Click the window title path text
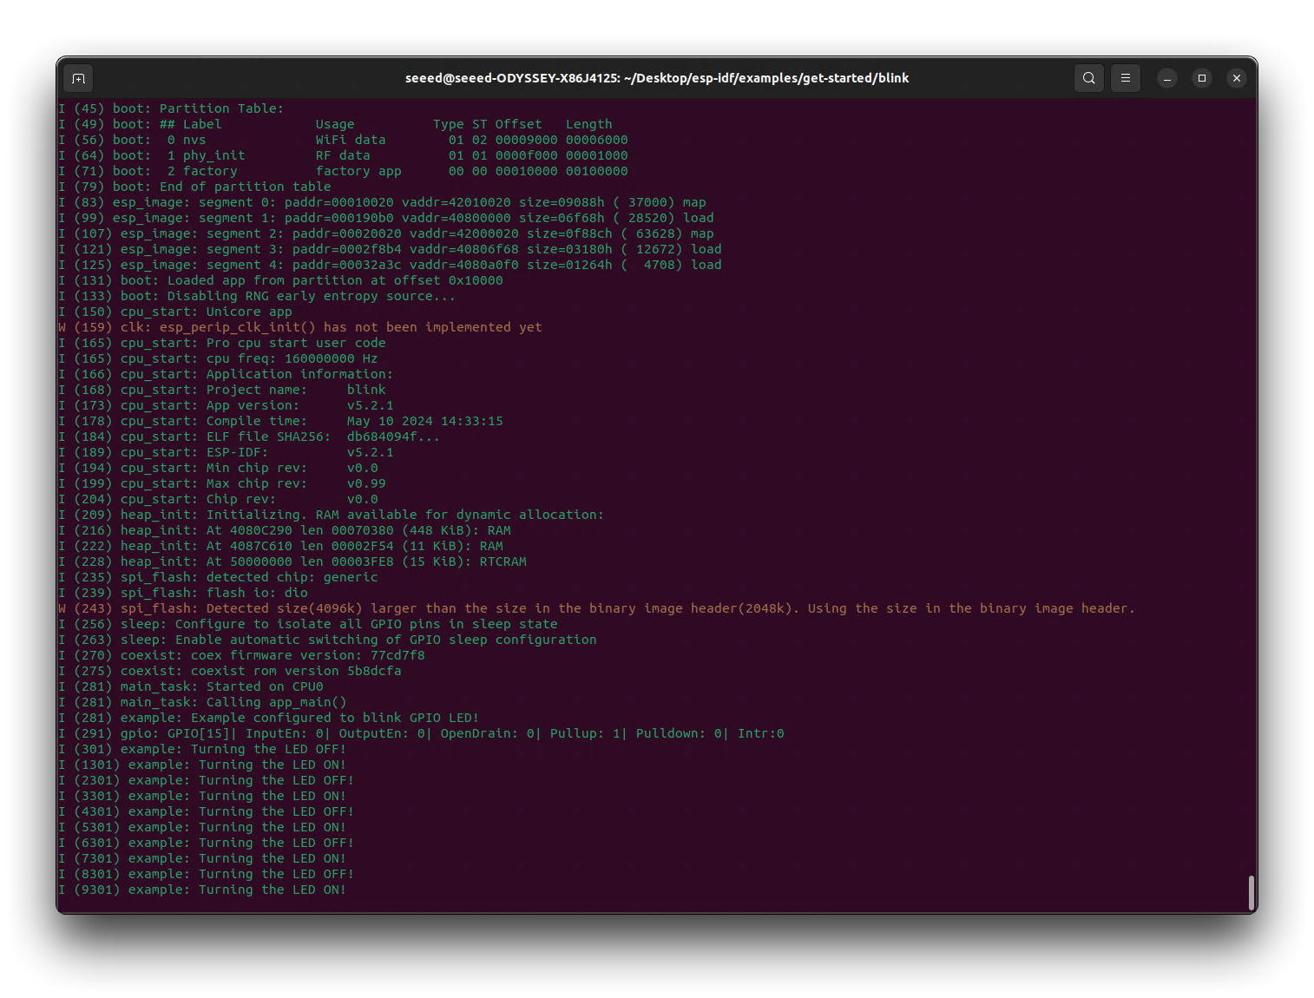1314x998 pixels. pos(657,78)
